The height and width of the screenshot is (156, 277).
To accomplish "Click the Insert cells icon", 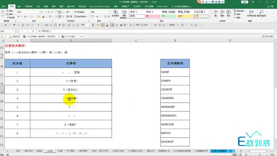I will [216, 14].
